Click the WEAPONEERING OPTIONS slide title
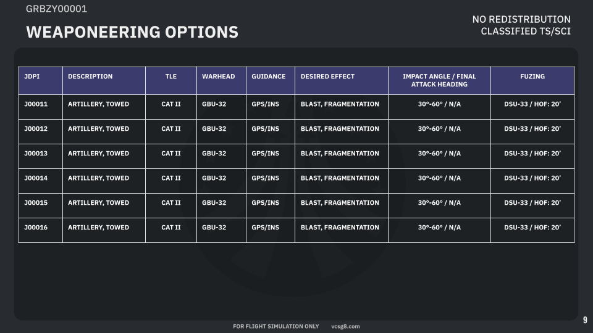This screenshot has width=593, height=333. point(132,32)
